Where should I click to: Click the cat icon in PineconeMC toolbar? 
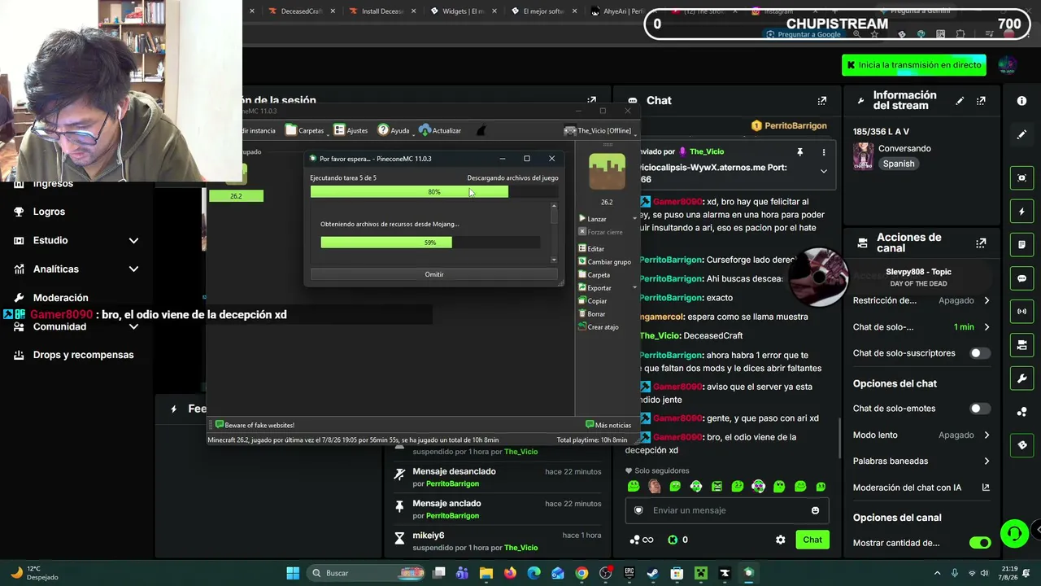481,130
